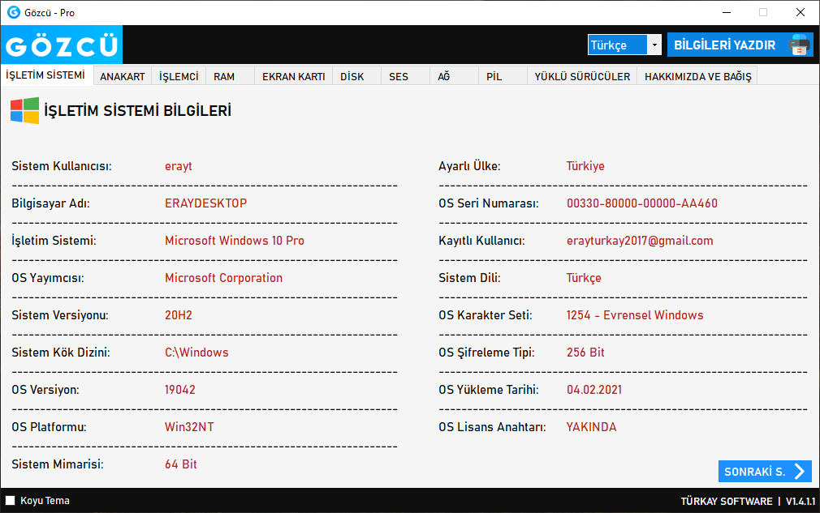Select the İŞLETİM SİSTEMİ tab
This screenshot has width=820, height=513.
[x=45, y=75]
